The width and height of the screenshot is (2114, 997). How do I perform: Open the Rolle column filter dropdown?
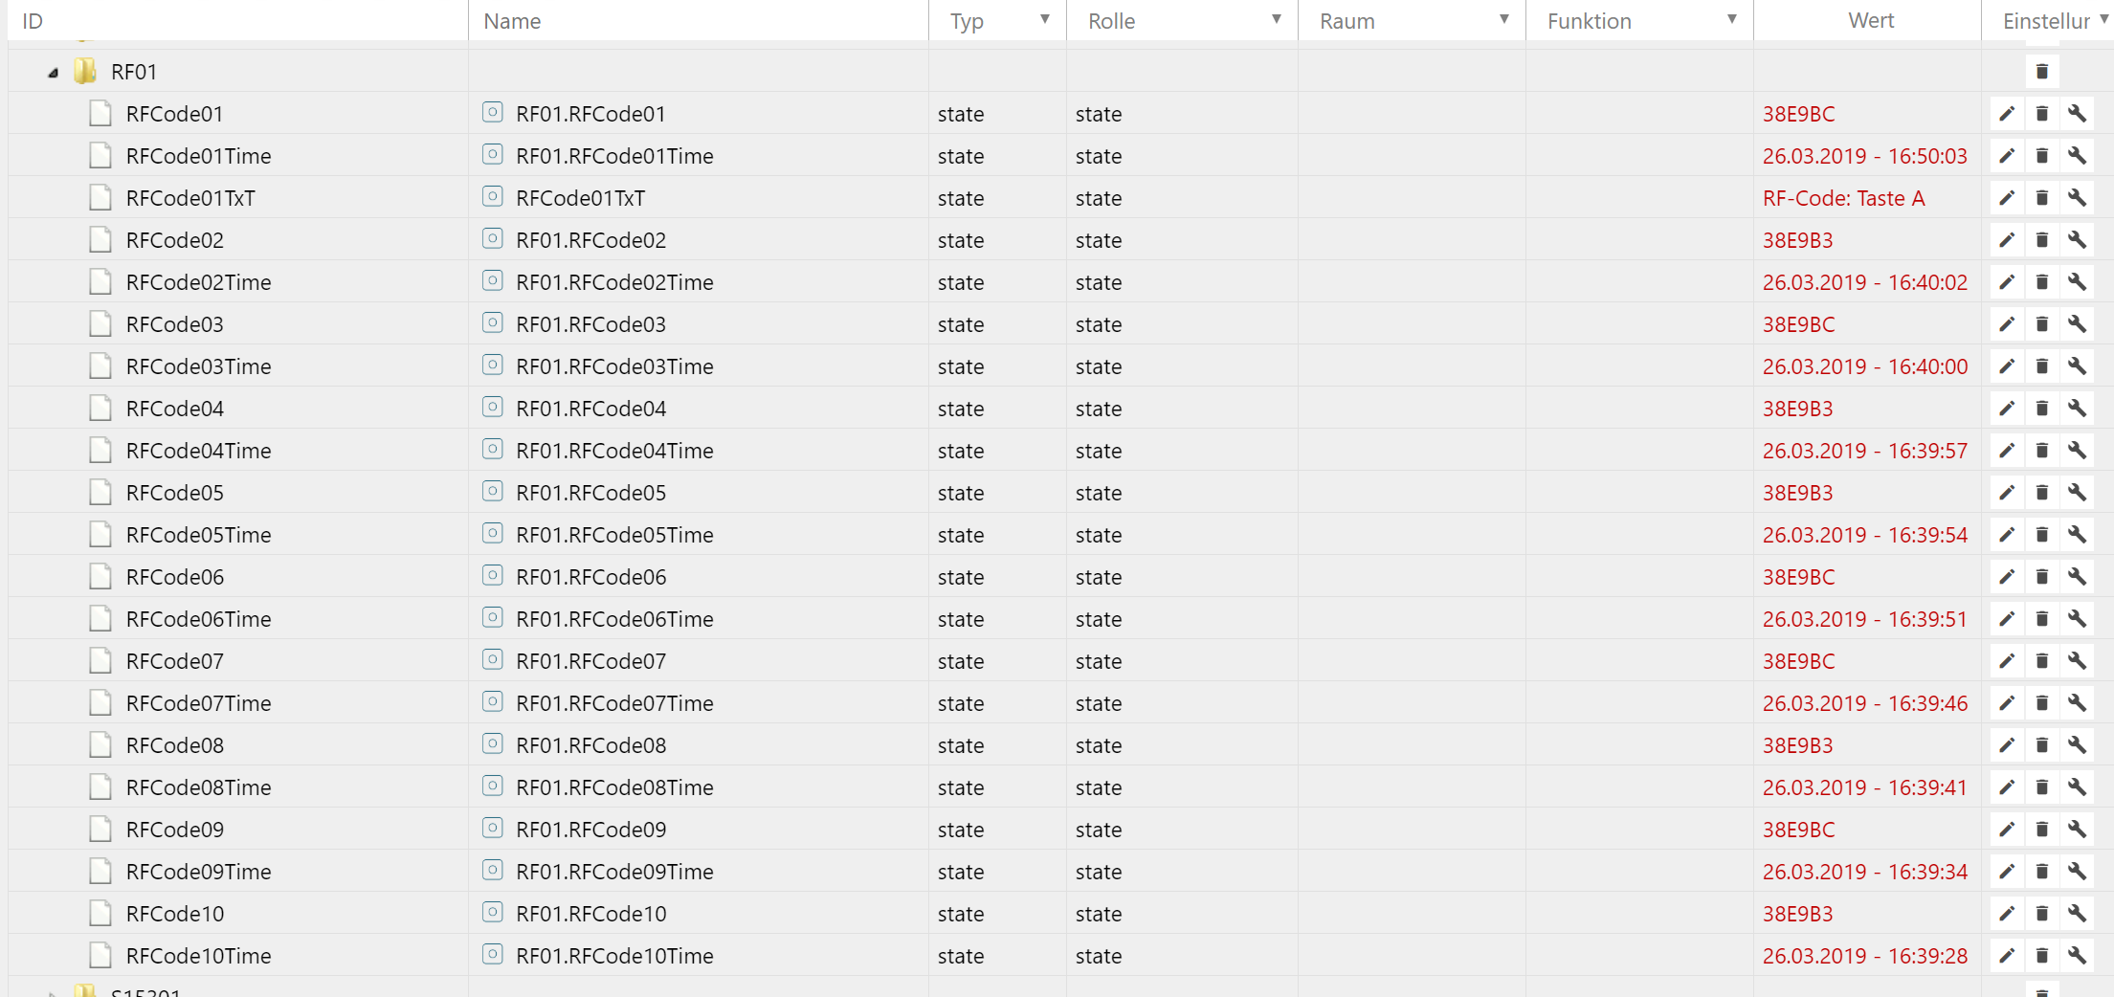point(1276,19)
